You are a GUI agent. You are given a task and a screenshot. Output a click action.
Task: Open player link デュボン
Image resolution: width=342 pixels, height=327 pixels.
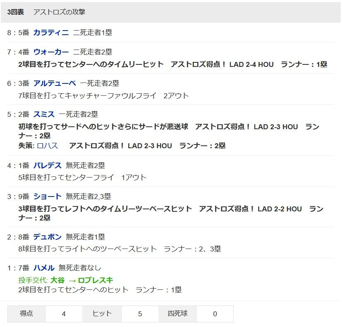[x=47, y=237]
